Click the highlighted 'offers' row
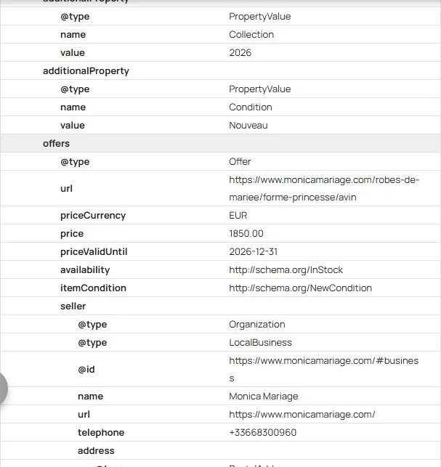The width and height of the screenshot is (441, 467). [x=221, y=143]
